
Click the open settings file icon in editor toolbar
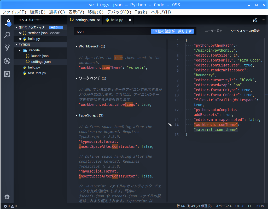click(255, 20)
